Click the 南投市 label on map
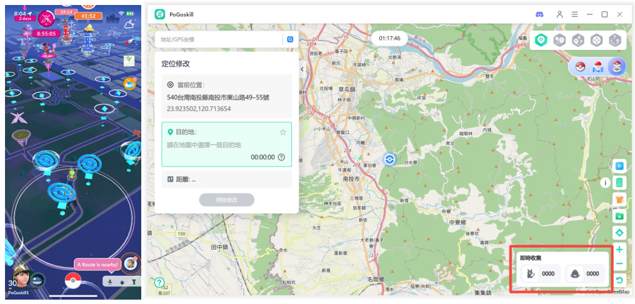This screenshot has width=635, height=304. (350, 179)
